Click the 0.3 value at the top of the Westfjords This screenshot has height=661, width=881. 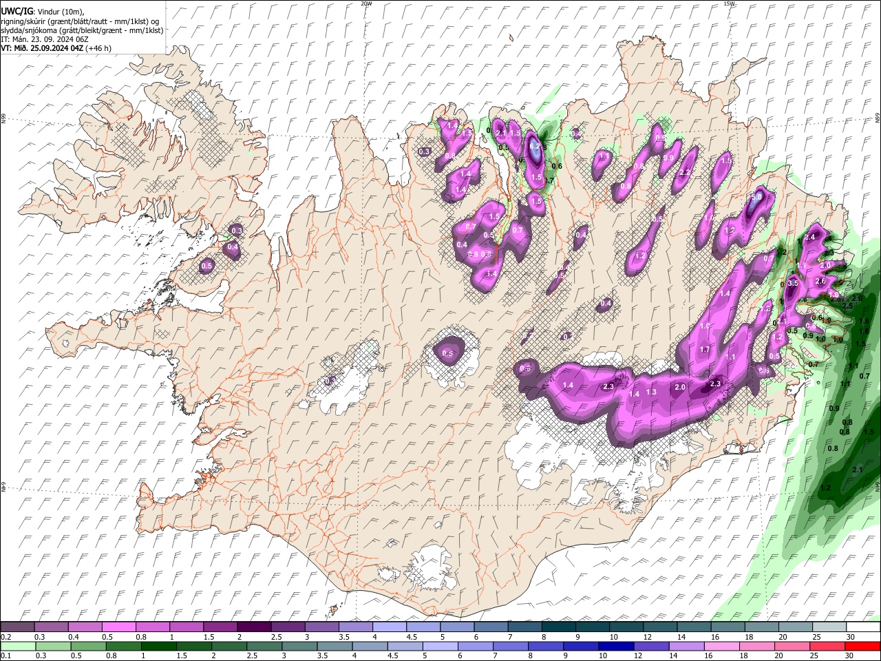pos(237,230)
